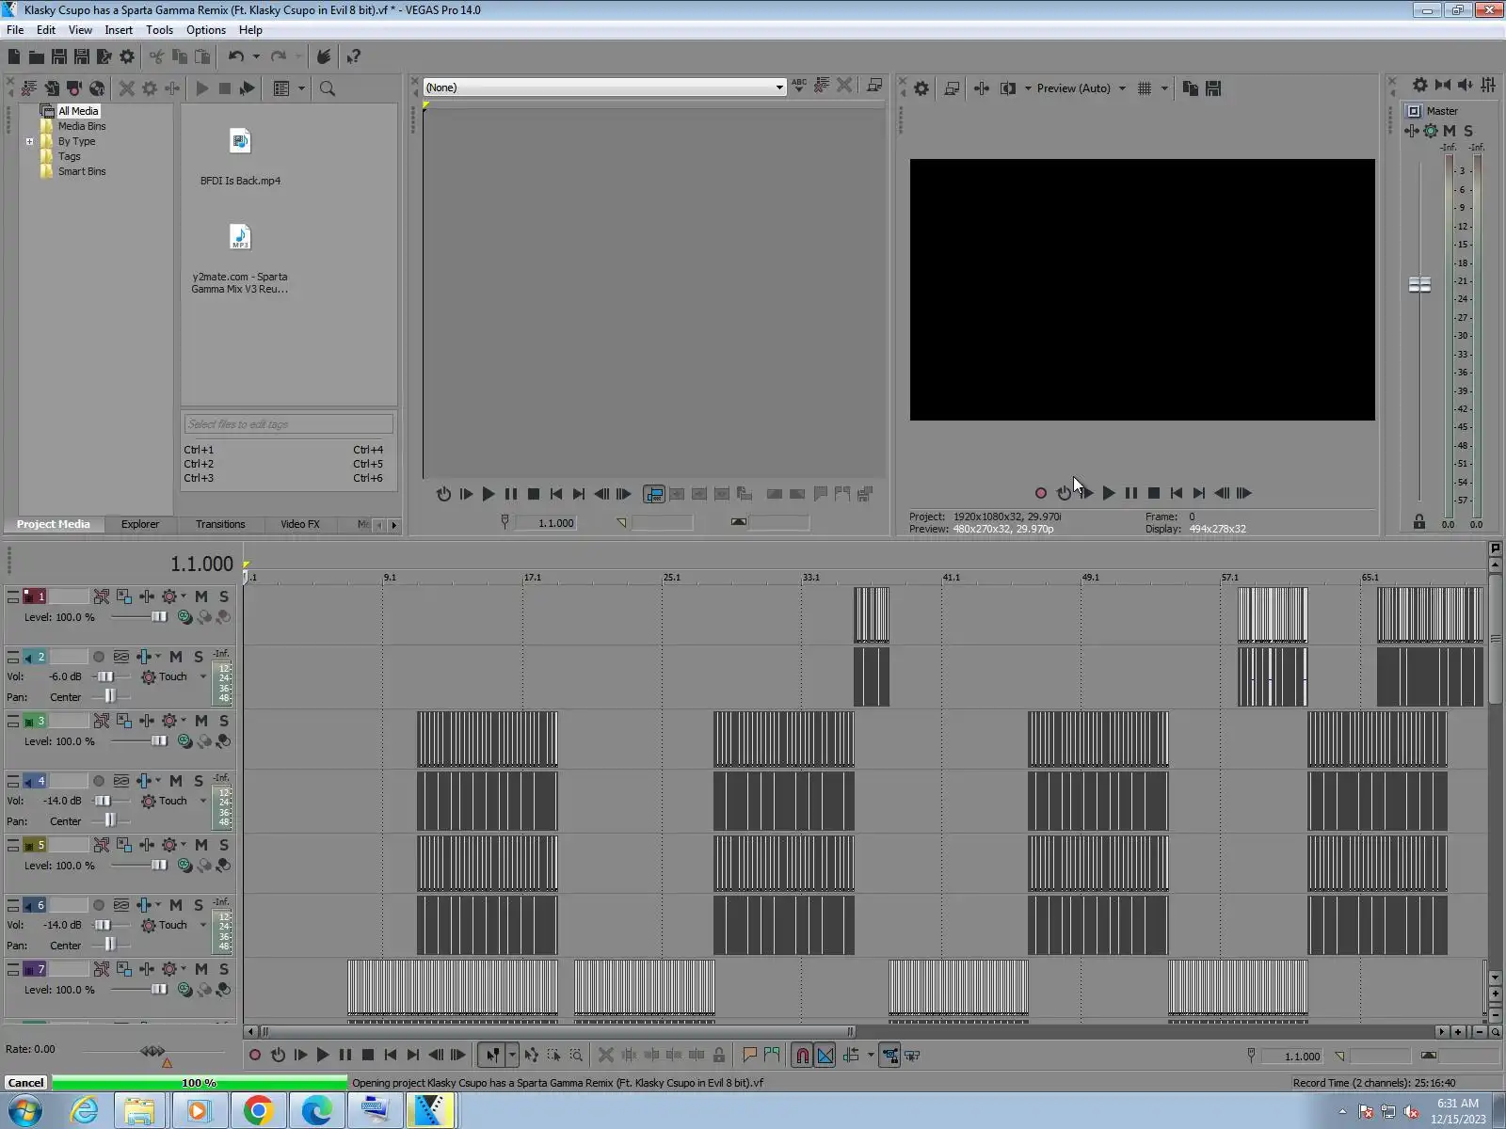Cancel the project opening progress

tap(26, 1083)
